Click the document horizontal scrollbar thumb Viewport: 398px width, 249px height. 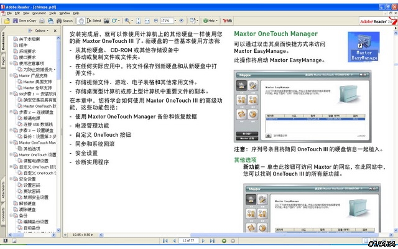pyautogui.click(x=284, y=235)
